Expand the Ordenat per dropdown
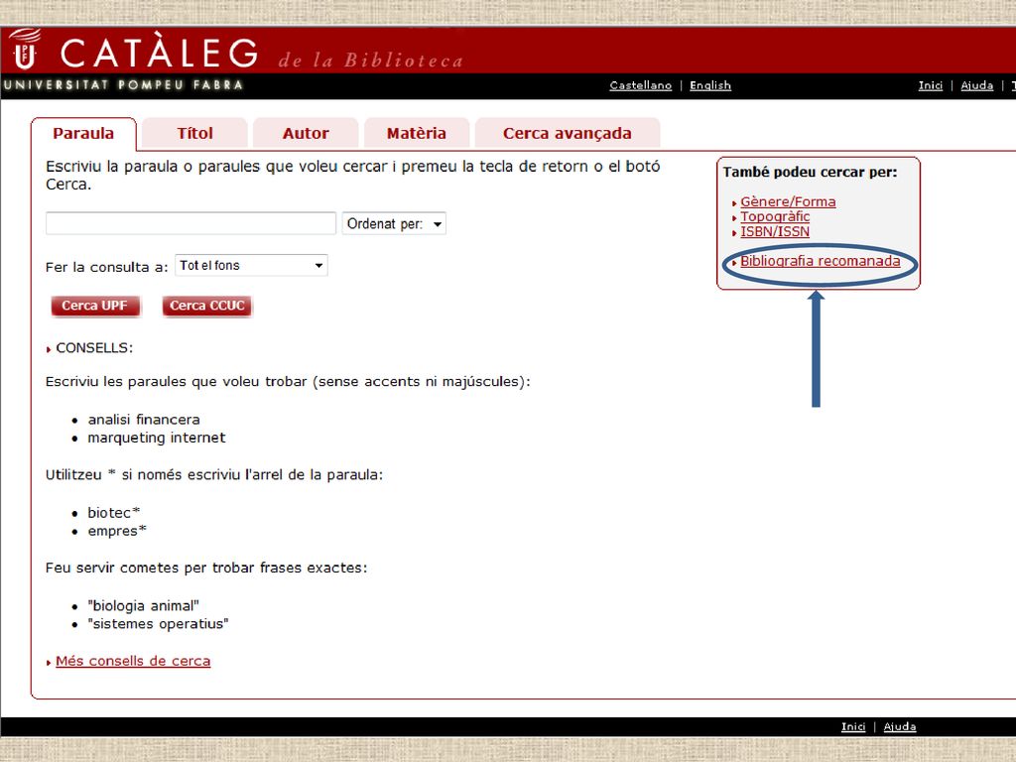The image size is (1016, 762). coord(394,223)
